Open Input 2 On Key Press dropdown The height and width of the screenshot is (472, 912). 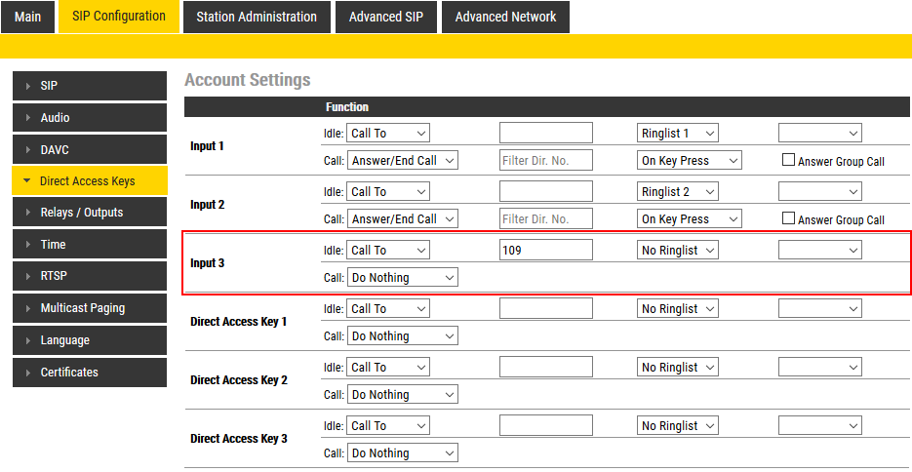(690, 219)
